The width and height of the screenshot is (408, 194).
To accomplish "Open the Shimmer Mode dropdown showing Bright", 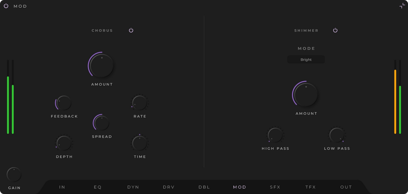I will point(306,60).
